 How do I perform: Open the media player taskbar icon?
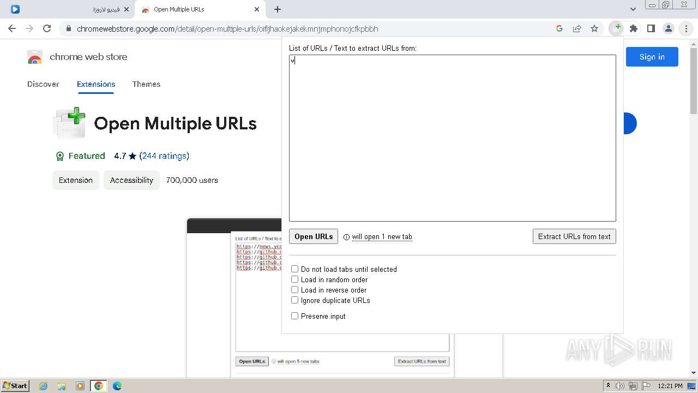[80, 386]
